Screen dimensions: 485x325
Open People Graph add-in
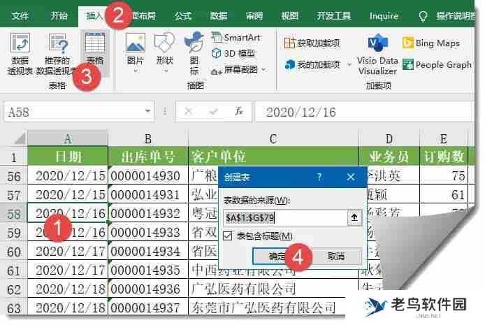pos(437,64)
